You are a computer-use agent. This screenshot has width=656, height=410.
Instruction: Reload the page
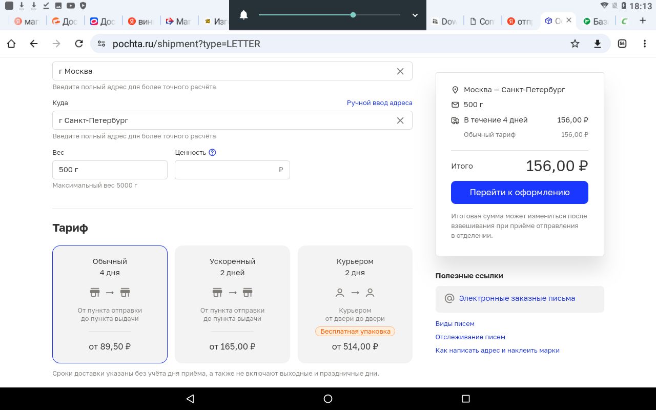pos(79,44)
